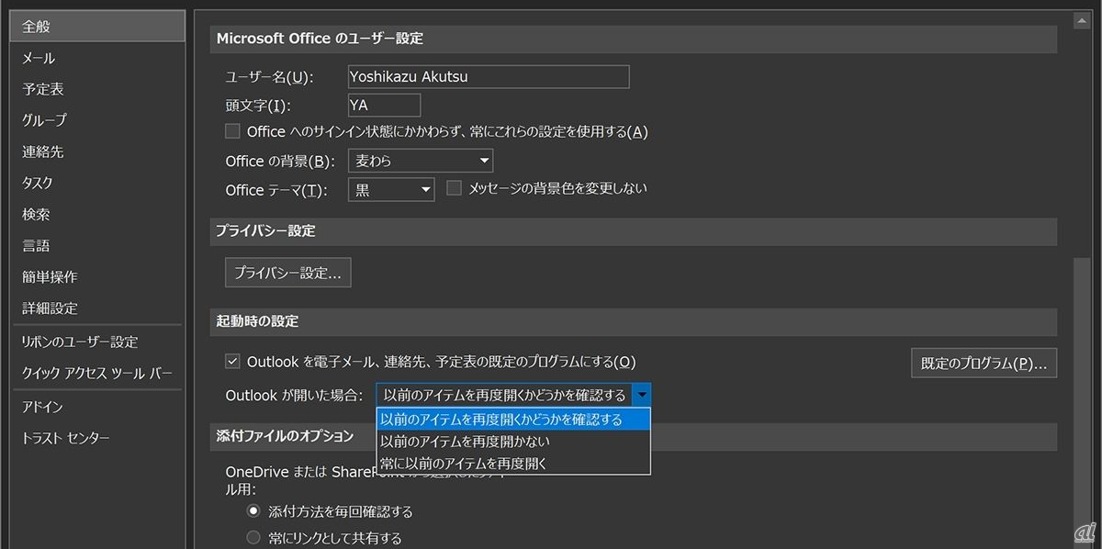Select 常にリンクとして共有する radio button
Viewport: 1102px width, 549px height.
click(x=253, y=537)
